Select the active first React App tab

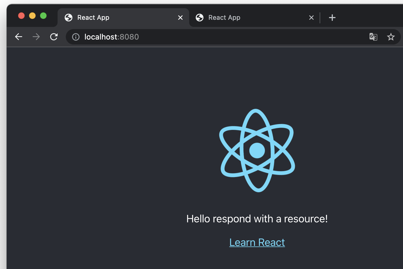(123, 18)
